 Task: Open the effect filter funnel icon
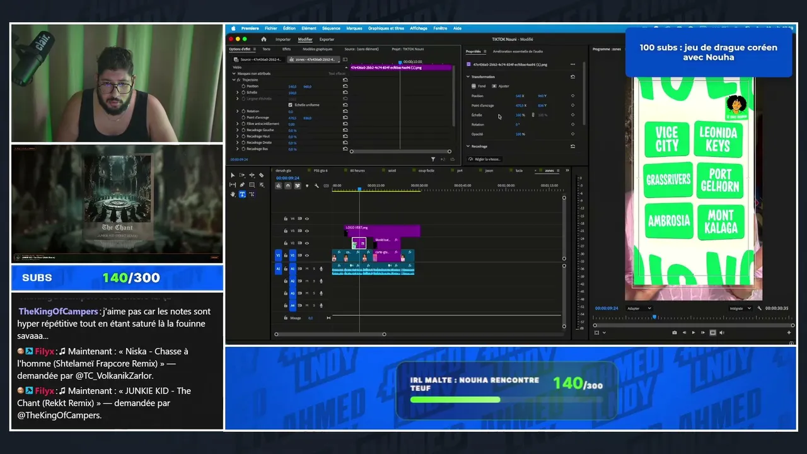point(433,160)
